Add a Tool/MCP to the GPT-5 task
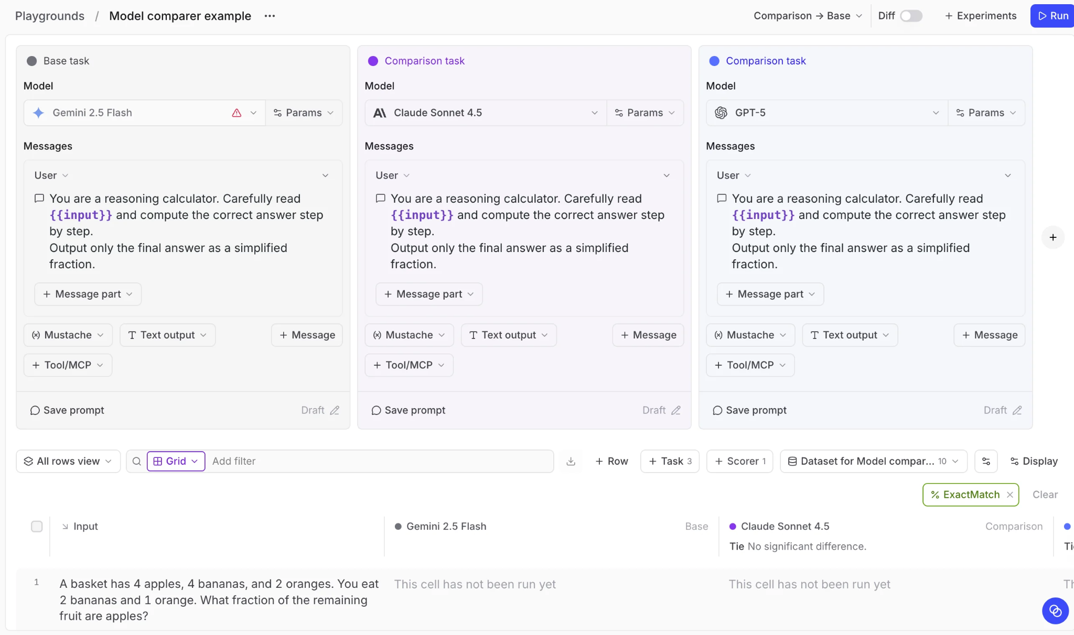The height and width of the screenshot is (635, 1074). [x=750, y=365]
